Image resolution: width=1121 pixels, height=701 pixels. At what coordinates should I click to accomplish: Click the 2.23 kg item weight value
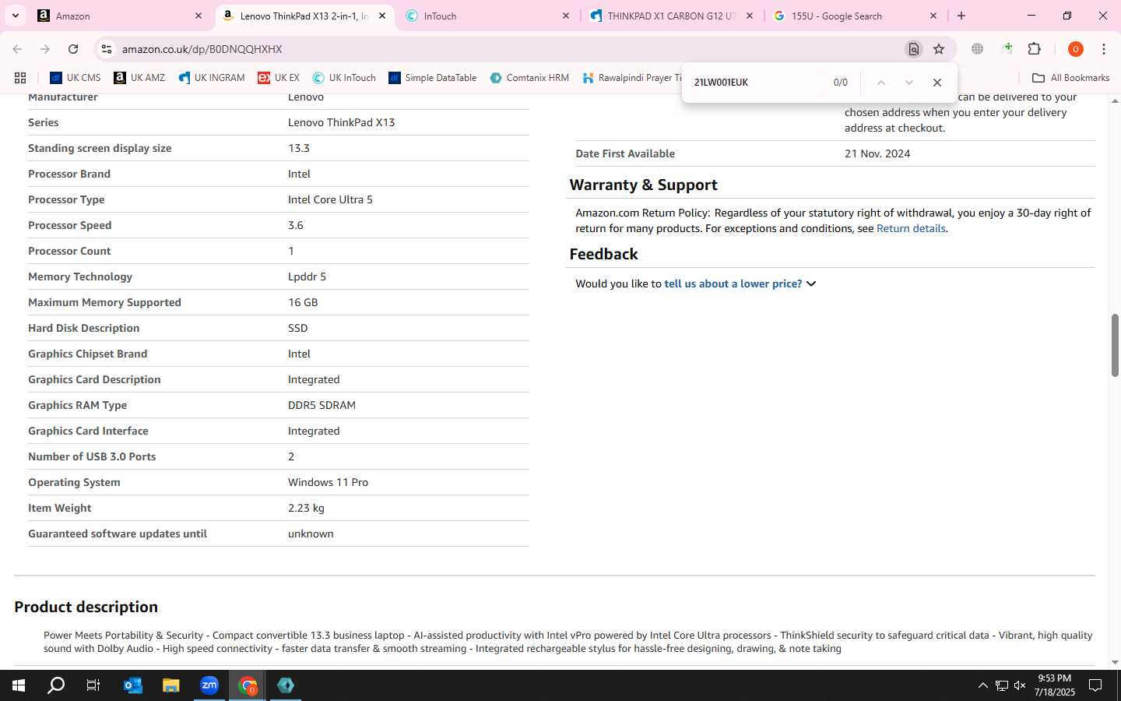[306, 508]
